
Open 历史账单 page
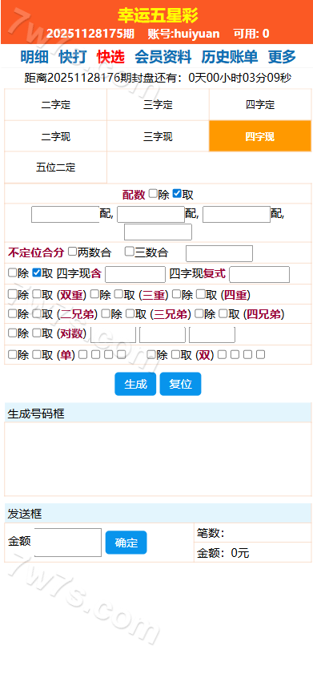pos(229,57)
